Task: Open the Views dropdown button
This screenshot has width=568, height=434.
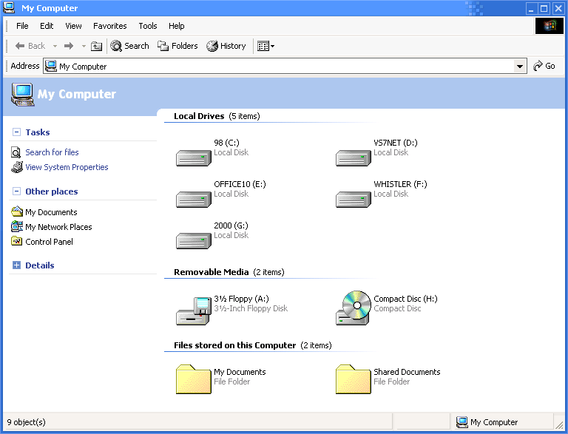Action: coord(266,46)
